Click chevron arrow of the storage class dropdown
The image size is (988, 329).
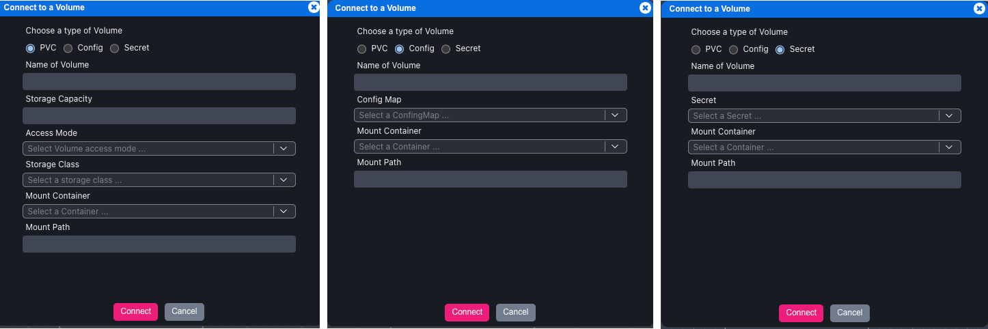[x=284, y=180]
